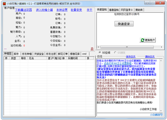This screenshot has width=167, height=120.
Task: Switch to the cmd tab
Action: click(84, 54)
